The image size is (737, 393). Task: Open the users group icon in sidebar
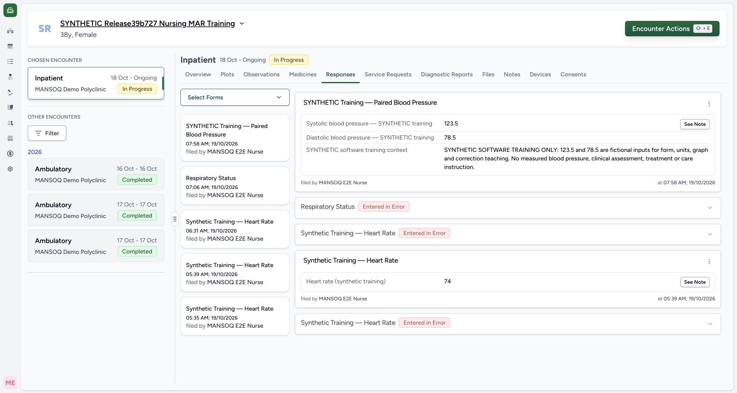click(10, 123)
